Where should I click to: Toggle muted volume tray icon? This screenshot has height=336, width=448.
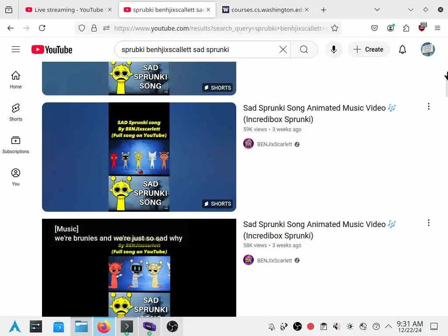coord(336,326)
